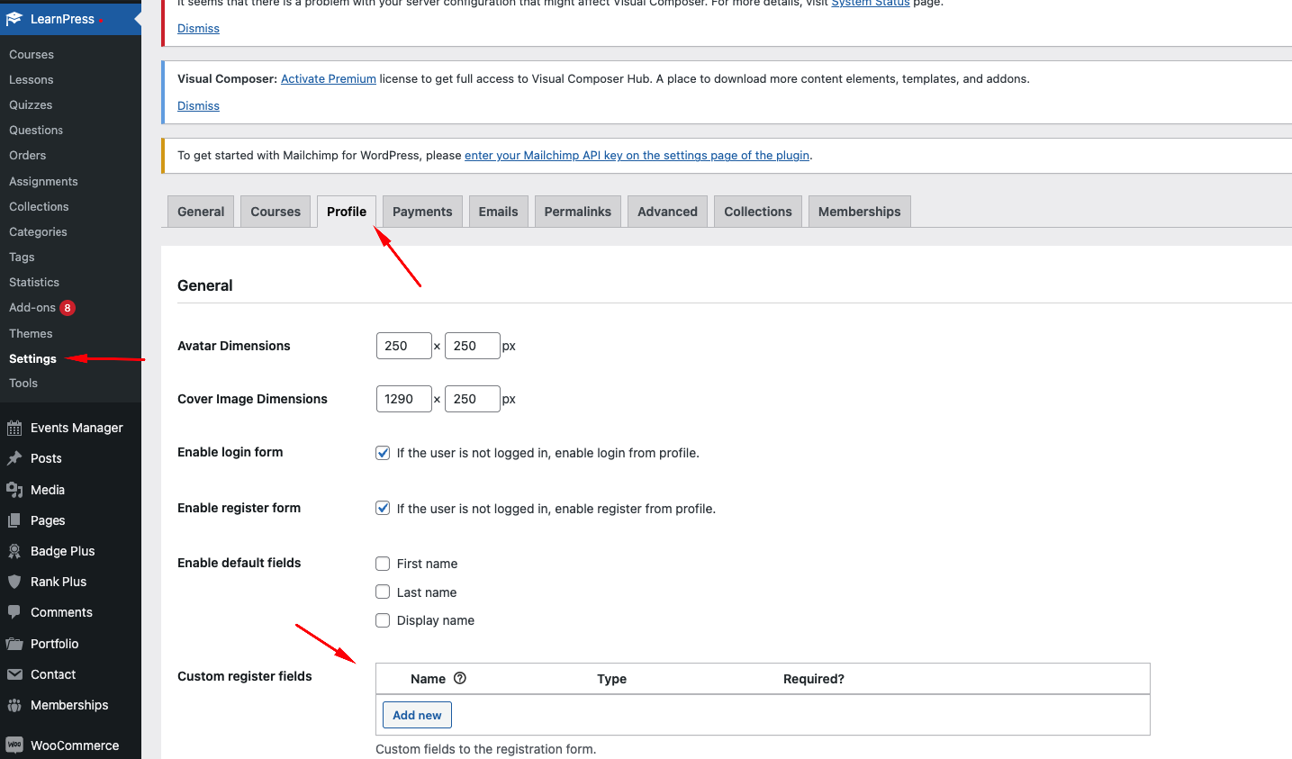Click the Rank Plus shield icon
Screen dimensions: 1292x759
pyautogui.click(x=14, y=582)
